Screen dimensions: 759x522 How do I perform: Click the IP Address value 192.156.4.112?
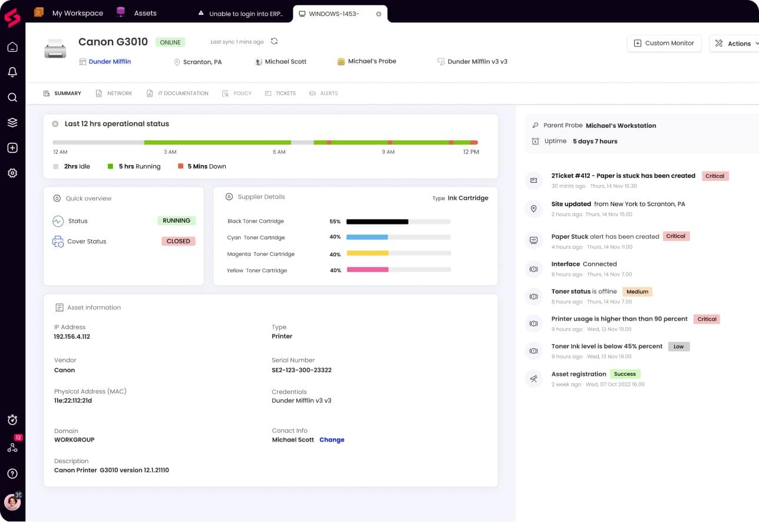72,337
